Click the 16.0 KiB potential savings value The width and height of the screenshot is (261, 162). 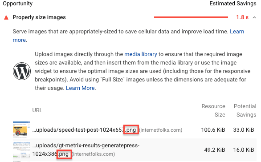(x=244, y=150)
